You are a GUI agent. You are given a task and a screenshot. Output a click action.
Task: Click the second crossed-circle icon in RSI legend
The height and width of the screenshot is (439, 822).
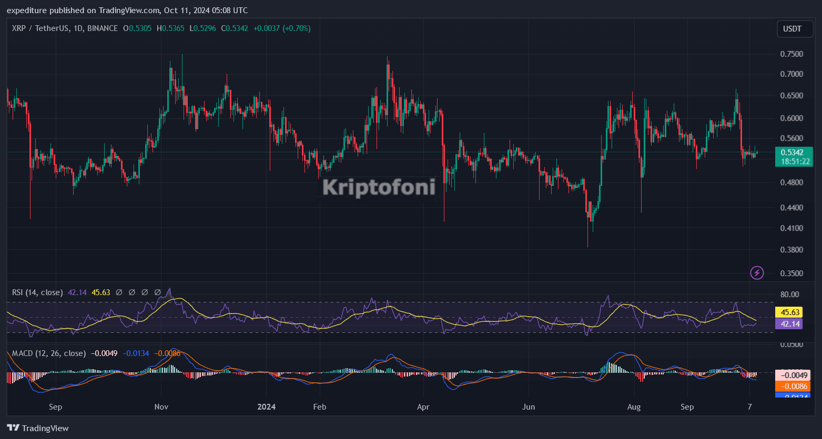131,292
